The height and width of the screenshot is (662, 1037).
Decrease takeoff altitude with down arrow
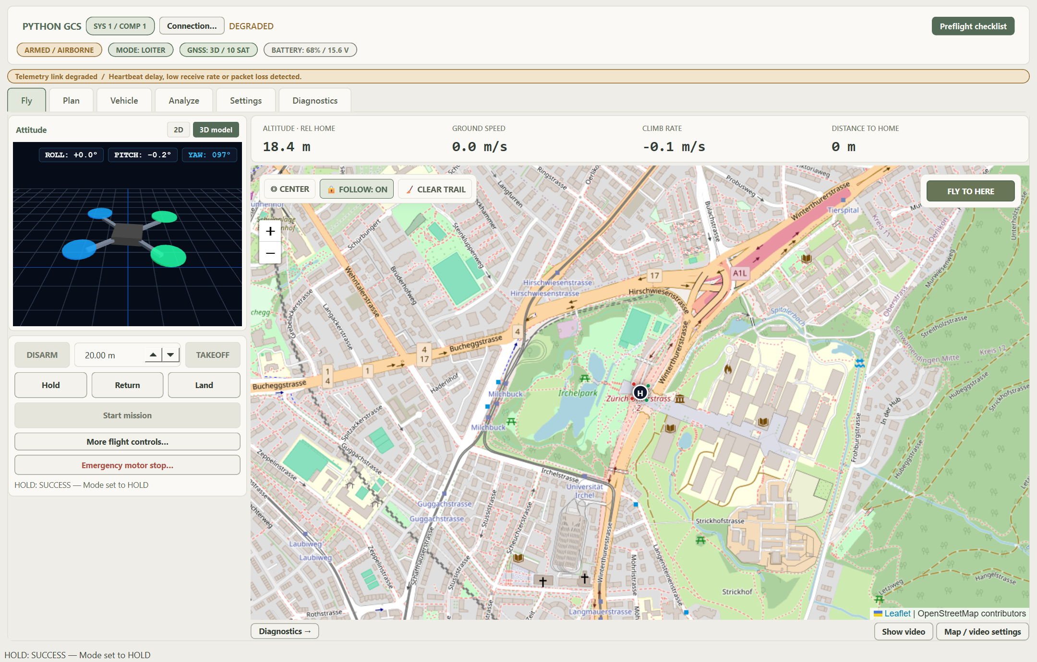pyautogui.click(x=170, y=355)
